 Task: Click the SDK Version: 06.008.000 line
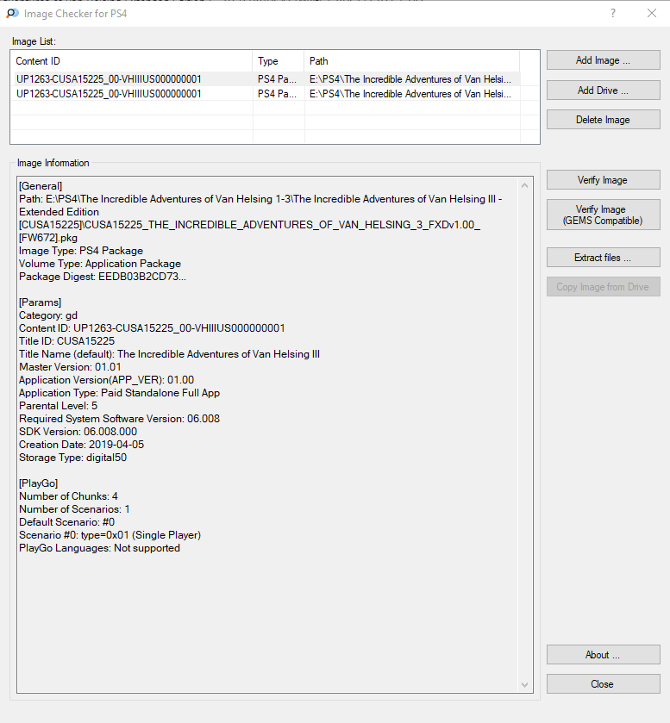78,432
